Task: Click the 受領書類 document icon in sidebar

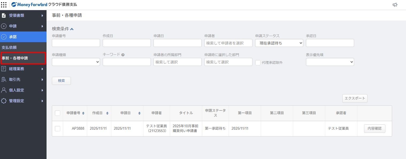Action: 4,15
